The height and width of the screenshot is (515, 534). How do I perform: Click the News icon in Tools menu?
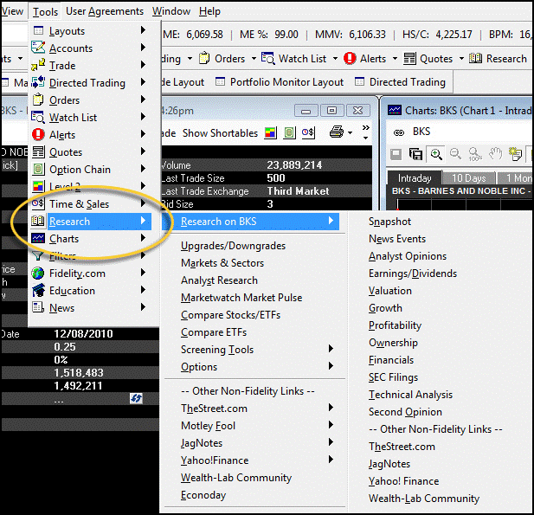(38, 307)
